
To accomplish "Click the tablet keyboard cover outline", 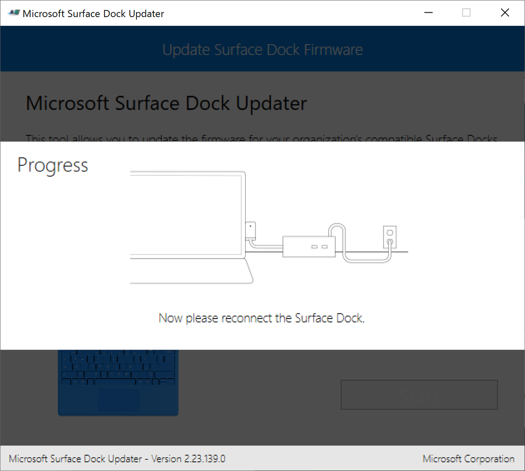I will click(x=192, y=271).
